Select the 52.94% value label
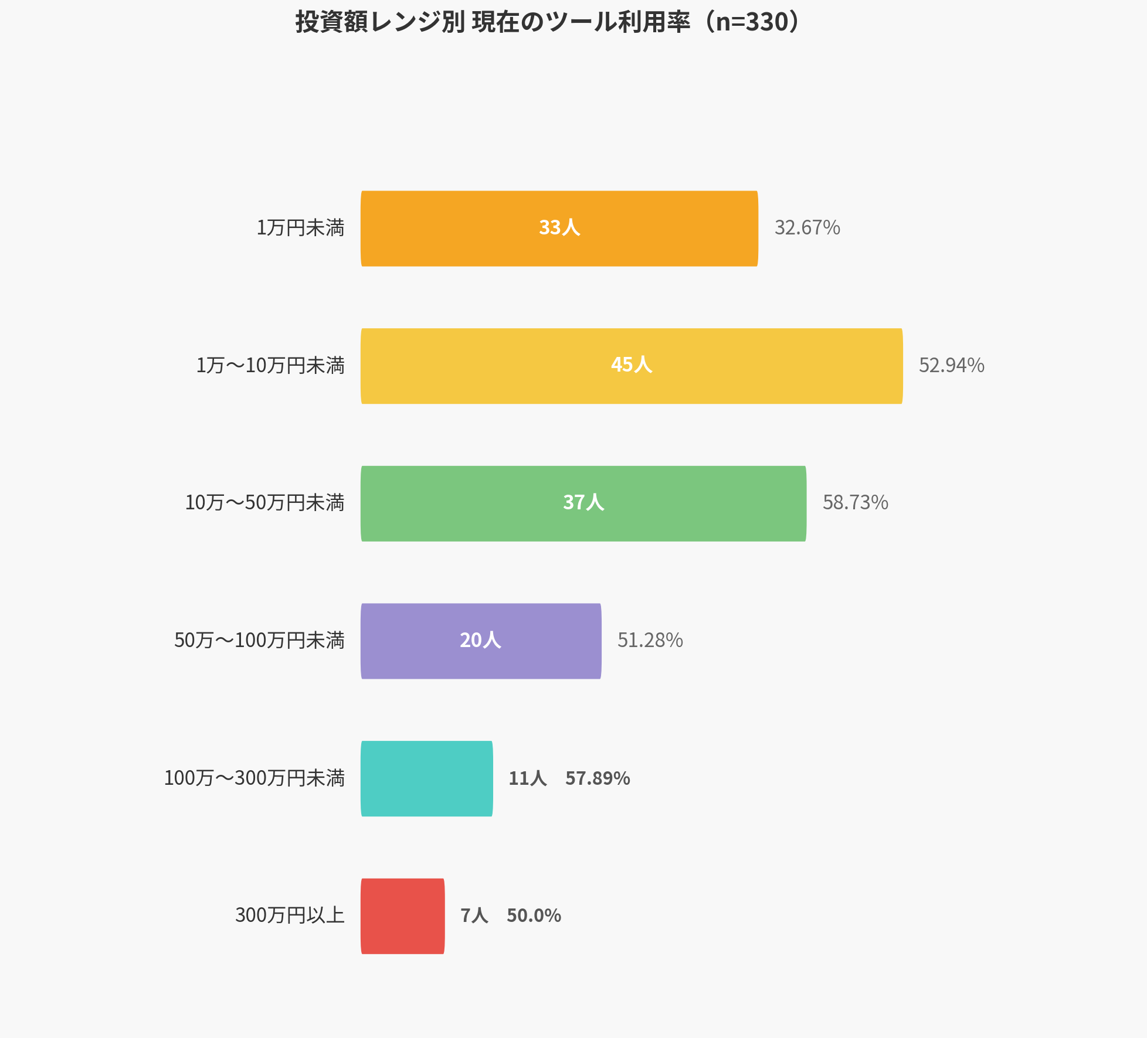 click(x=951, y=366)
